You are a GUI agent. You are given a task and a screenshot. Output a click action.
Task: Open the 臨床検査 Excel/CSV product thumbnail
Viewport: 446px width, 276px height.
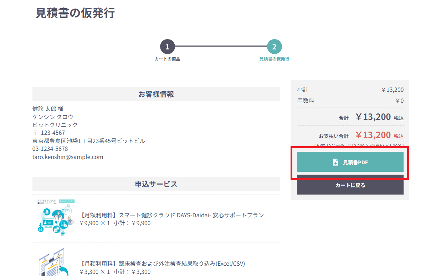(x=53, y=262)
